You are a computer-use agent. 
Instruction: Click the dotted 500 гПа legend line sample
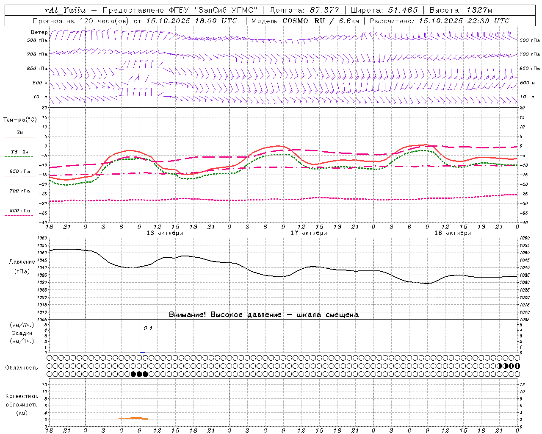pyautogui.click(x=19, y=215)
